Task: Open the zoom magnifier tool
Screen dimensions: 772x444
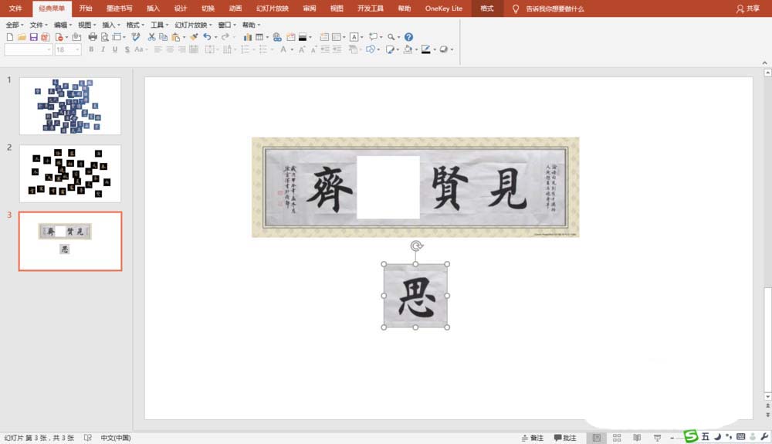Action: 391,37
